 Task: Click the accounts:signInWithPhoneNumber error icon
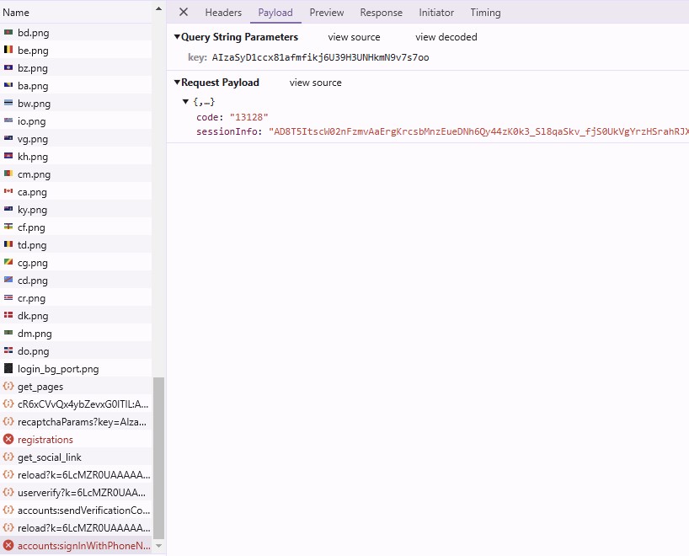pyautogui.click(x=8, y=546)
